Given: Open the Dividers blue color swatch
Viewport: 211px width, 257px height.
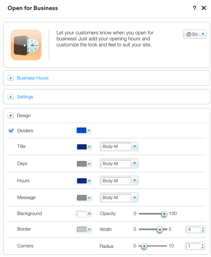Looking at the screenshot, I should (84, 130).
